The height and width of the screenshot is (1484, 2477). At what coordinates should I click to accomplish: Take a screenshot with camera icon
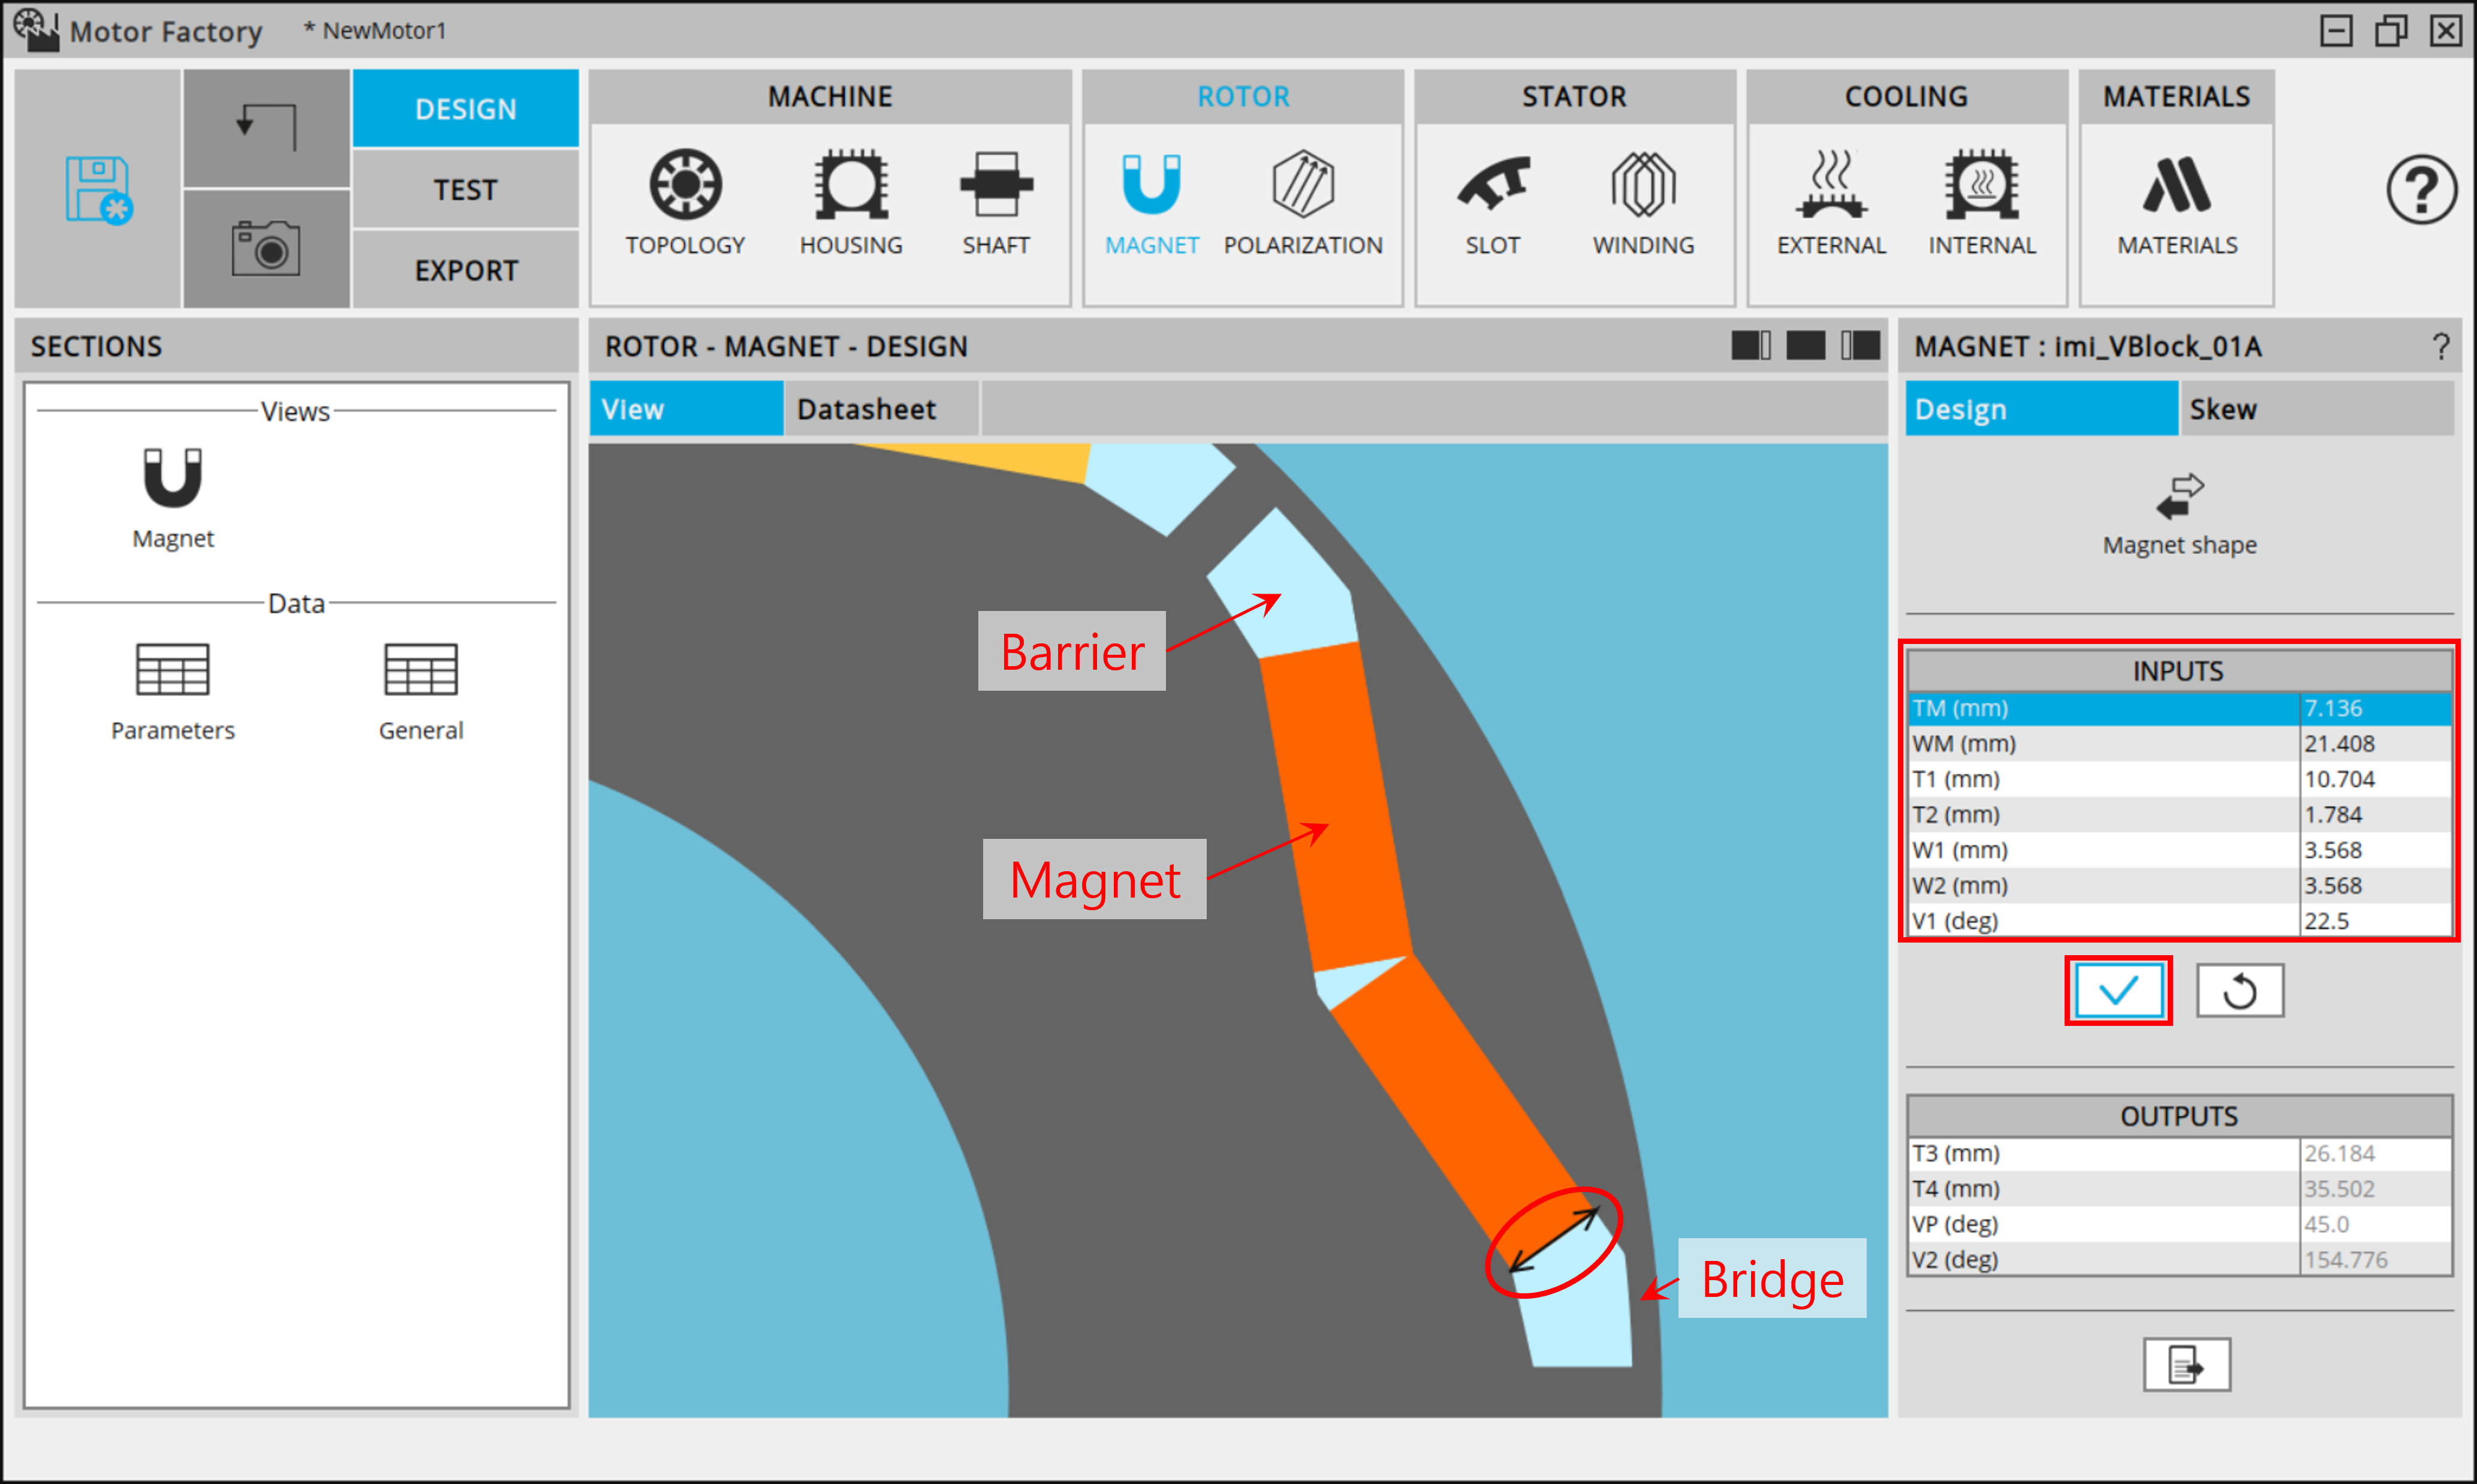click(266, 248)
